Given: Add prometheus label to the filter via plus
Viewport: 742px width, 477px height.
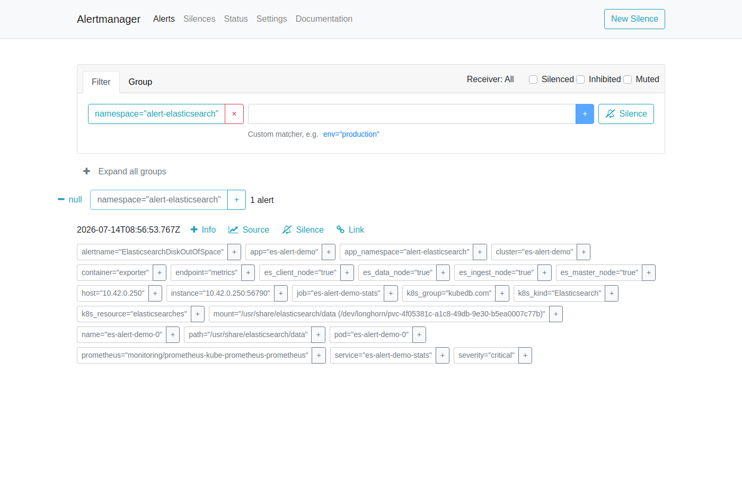Looking at the screenshot, I should (x=319, y=355).
